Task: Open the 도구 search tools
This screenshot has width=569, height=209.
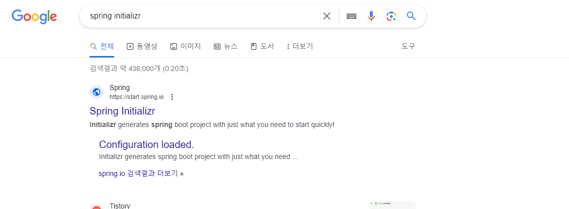Action: tap(408, 46)
